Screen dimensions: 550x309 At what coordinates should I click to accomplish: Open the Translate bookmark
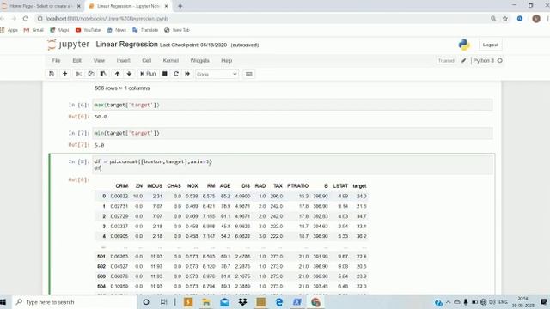[145, 30]
